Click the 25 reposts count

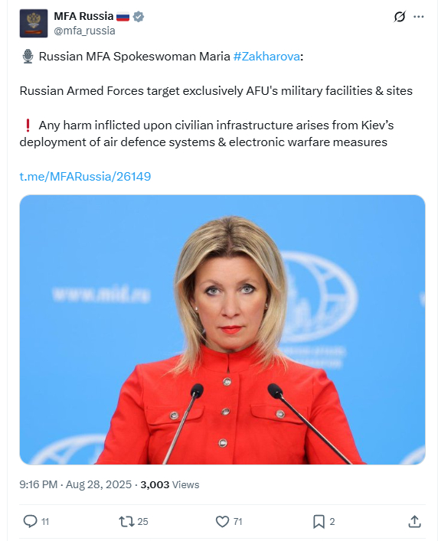(x=142, y=521)
